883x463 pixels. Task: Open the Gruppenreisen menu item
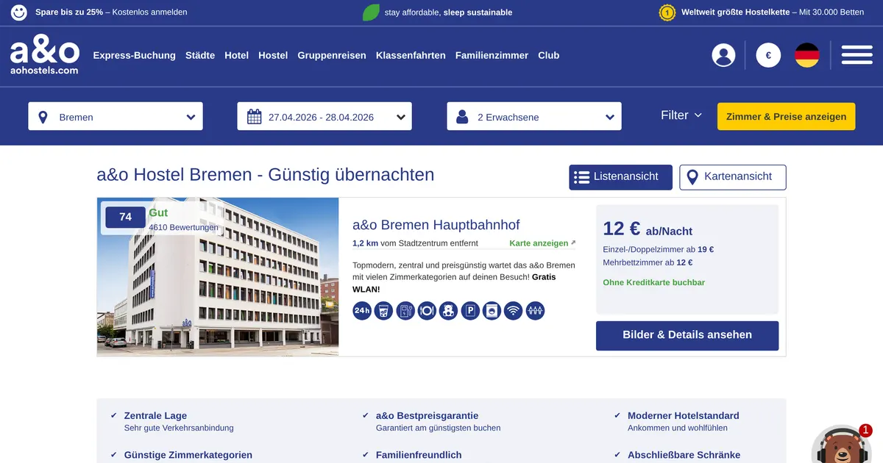click(332, 55)
